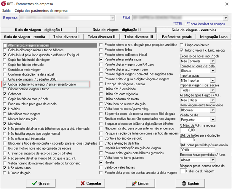The image size is (232, 189).
Task: Enable Não criticar qtd. informada checkbox
Action: [x=5, y=139]
